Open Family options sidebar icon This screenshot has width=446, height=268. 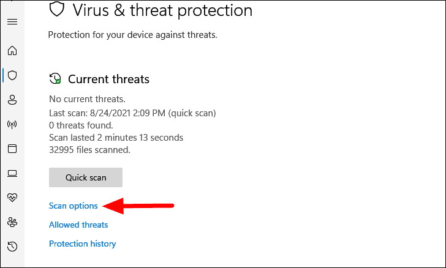(x=12, y=222)
